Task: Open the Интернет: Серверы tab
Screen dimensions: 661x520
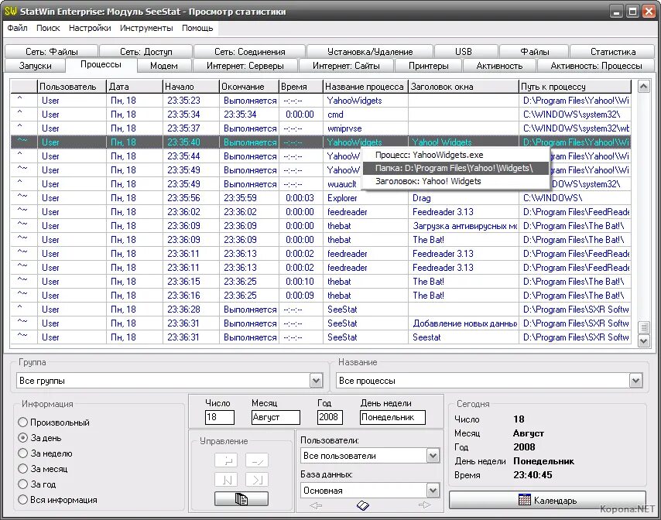Action: (245, 66)
